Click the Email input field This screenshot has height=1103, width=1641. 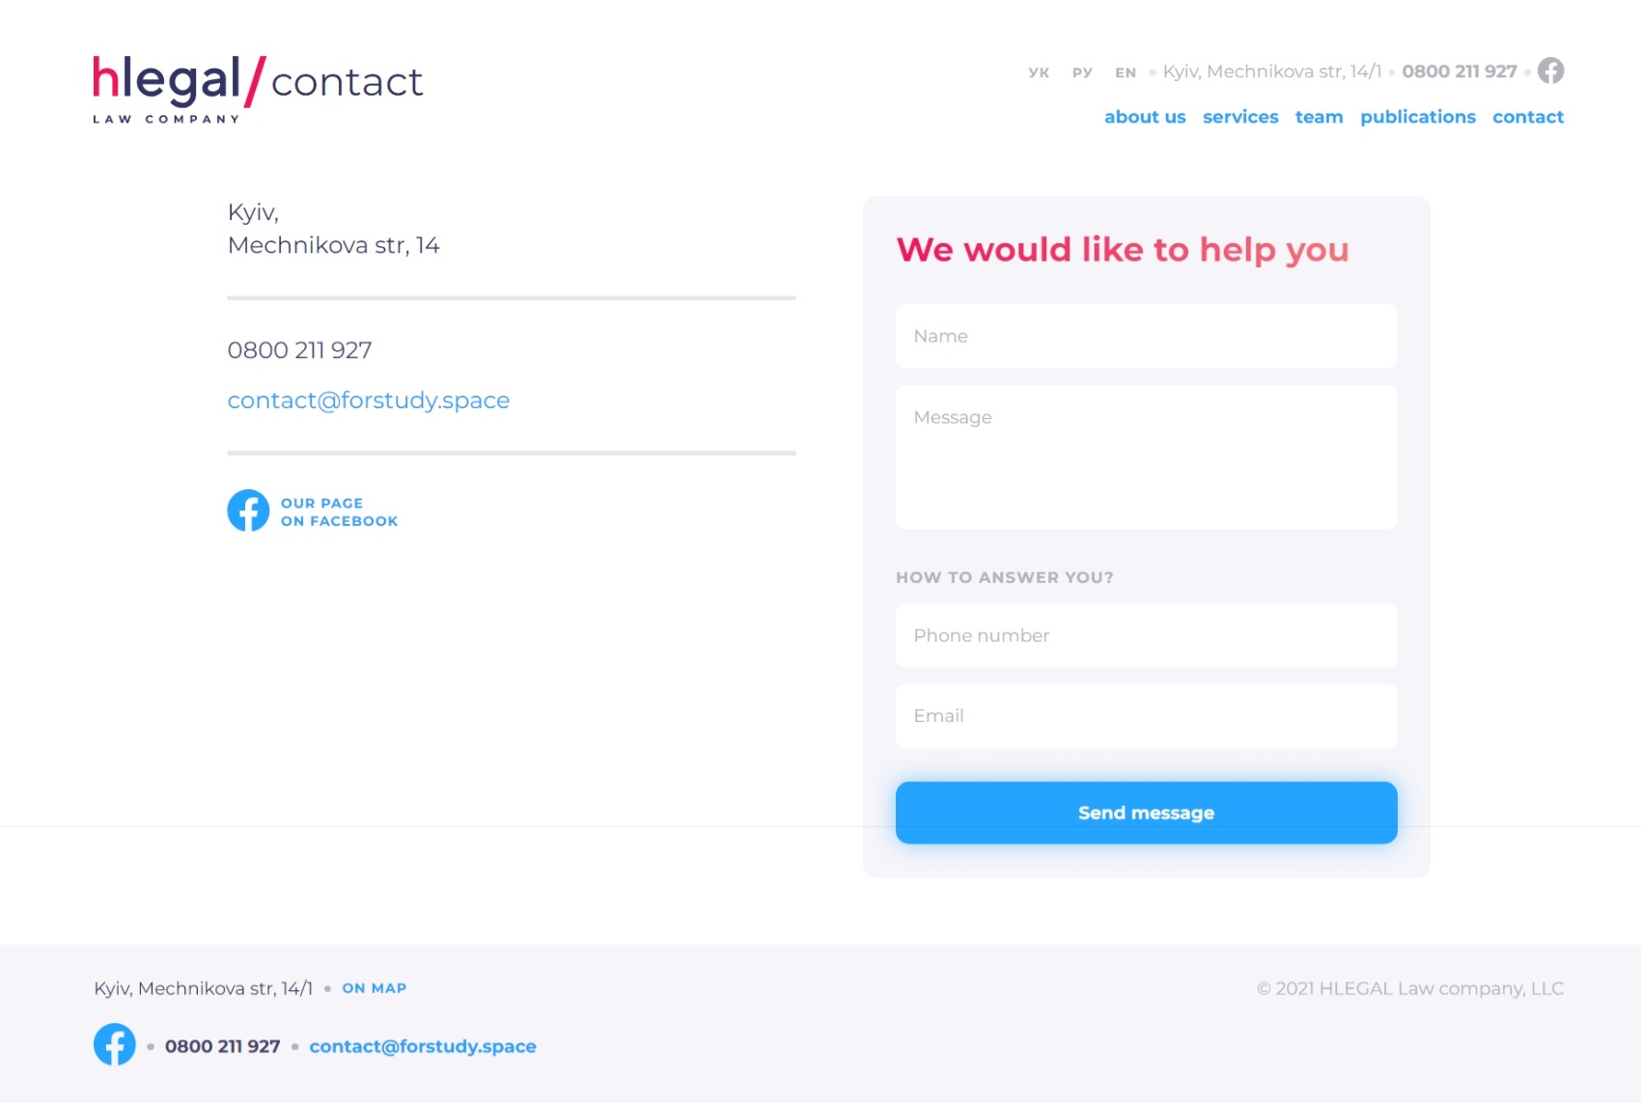(x=1146, y=716)
